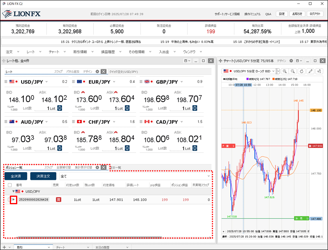Click the chart zoom out magnifier
Viewport: 328px width, 250px height.
coord(293,71)
